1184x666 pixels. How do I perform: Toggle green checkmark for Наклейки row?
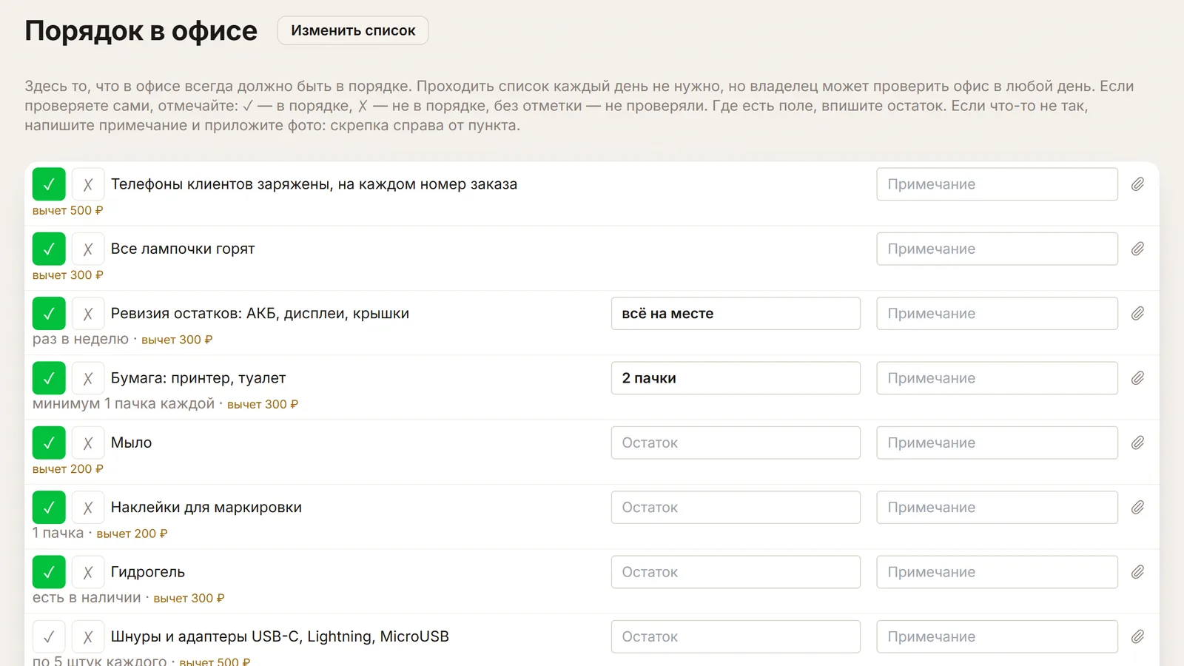[49, 507]
